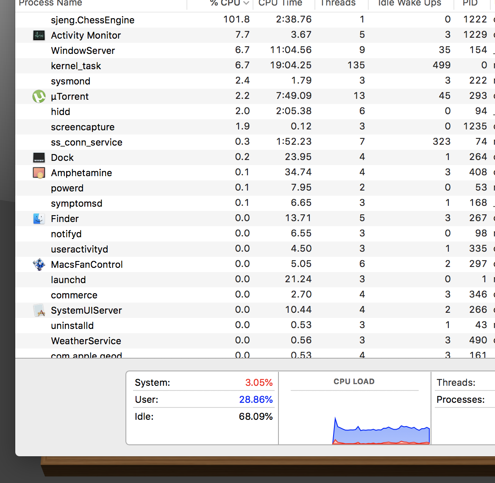Select the hidd process row
Viewport: 495px width, 483px height.
[255, 111]
